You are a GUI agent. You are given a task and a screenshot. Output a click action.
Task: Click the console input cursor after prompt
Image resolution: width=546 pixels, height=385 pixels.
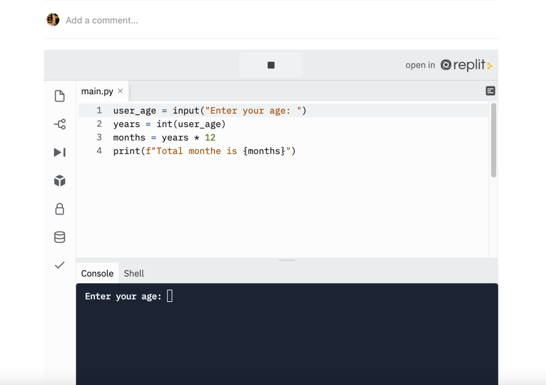coord(170,296)
